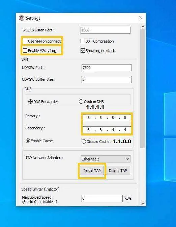
Task: Click the scrollbar down arrow
Action: click(x=143, y=203)
